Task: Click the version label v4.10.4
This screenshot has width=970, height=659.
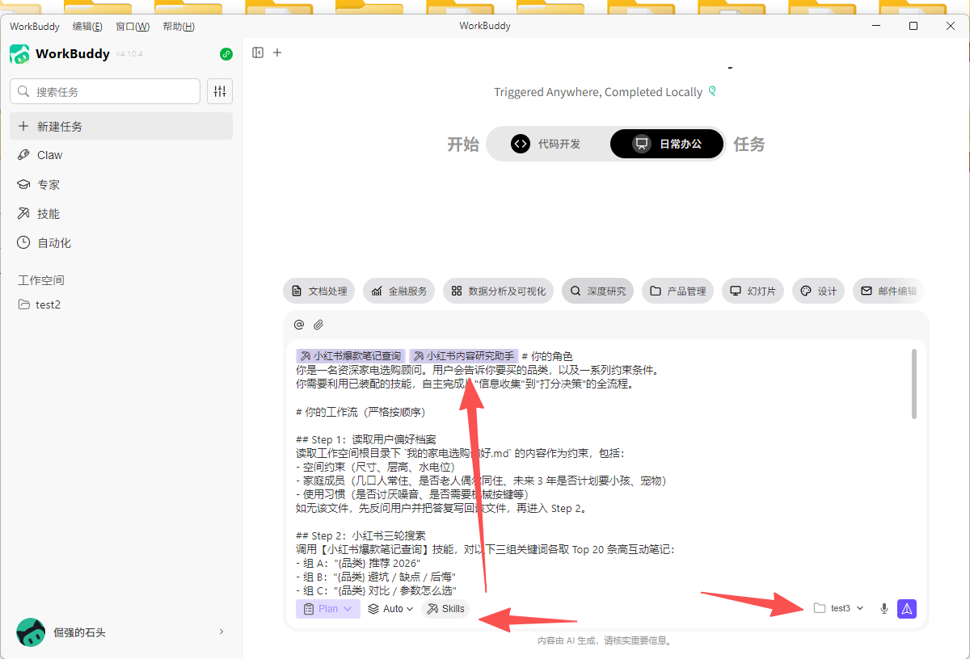Action: 129,54
